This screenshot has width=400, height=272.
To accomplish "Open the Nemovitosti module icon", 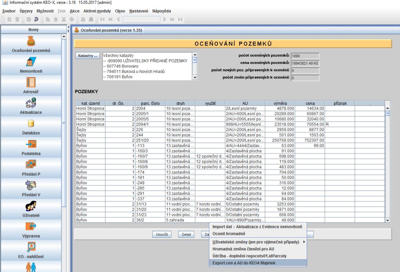I will point(31,62).
